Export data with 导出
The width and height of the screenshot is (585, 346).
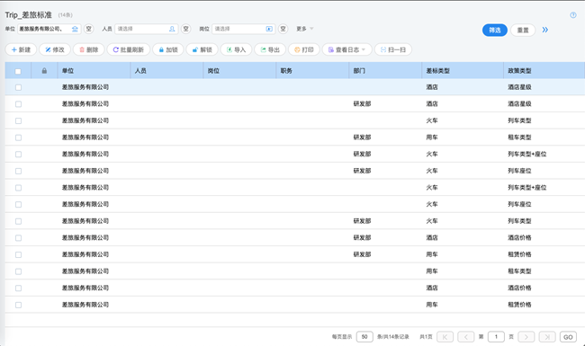coord(270,49)
